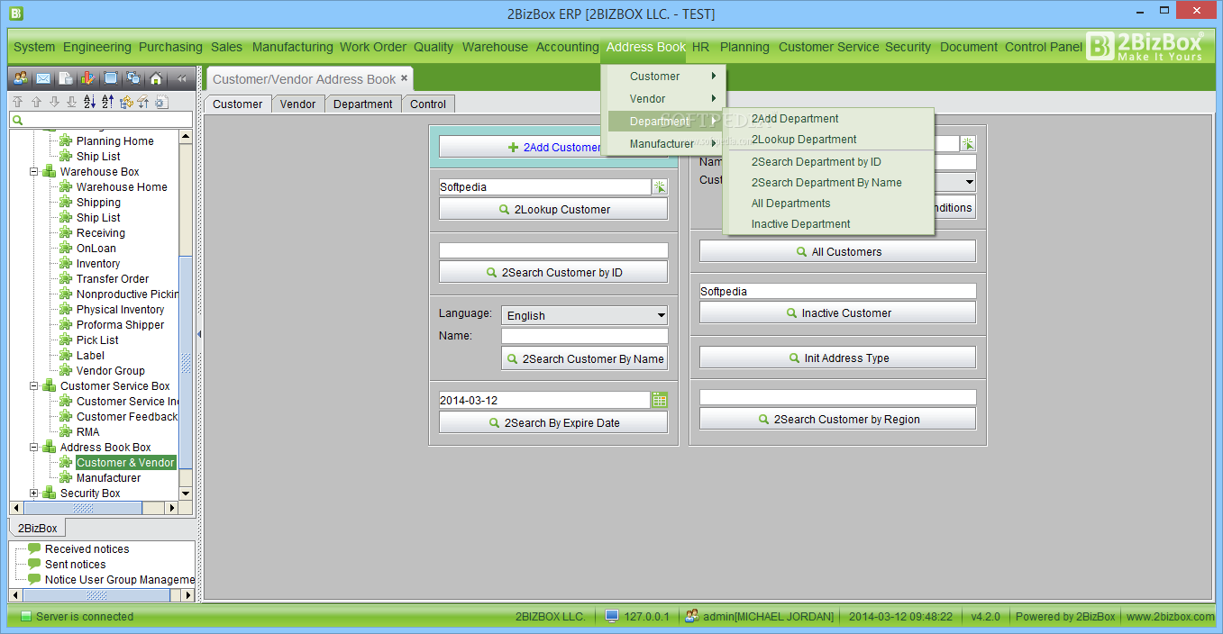1223x634 pixels.
Task: Click the 2Lookup Customer button
Action: click(x=553, y=209)
